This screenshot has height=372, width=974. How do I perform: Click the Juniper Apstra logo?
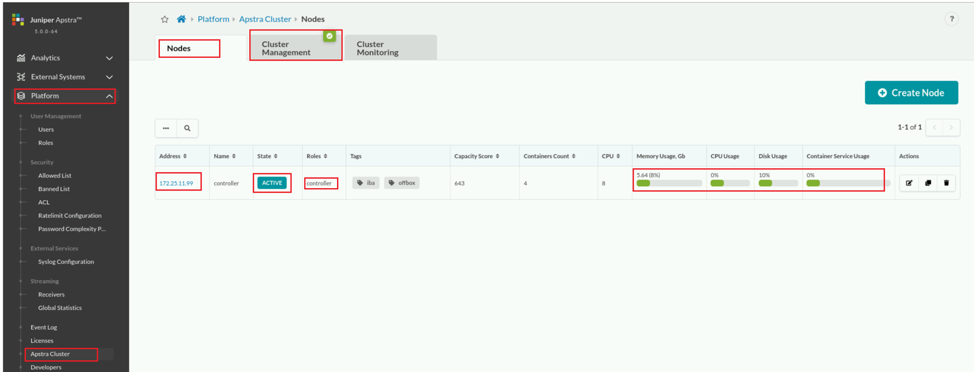(18, 20)
